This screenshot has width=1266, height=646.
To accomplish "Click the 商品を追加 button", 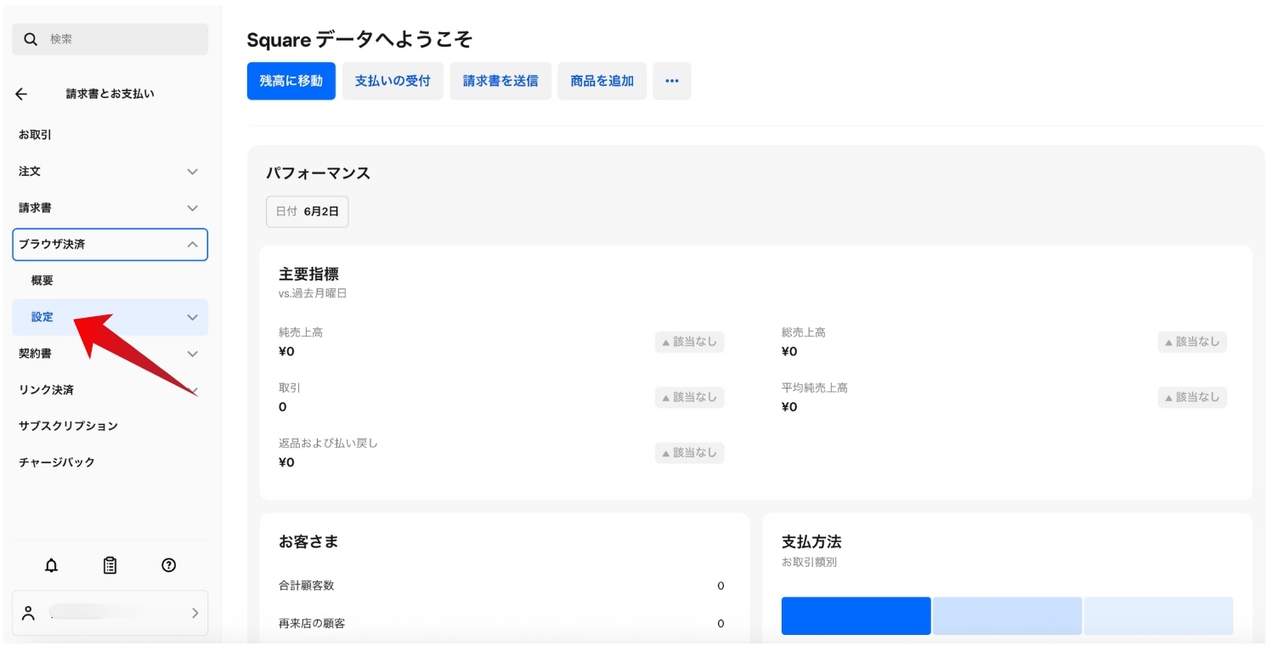I will (602, 81).
